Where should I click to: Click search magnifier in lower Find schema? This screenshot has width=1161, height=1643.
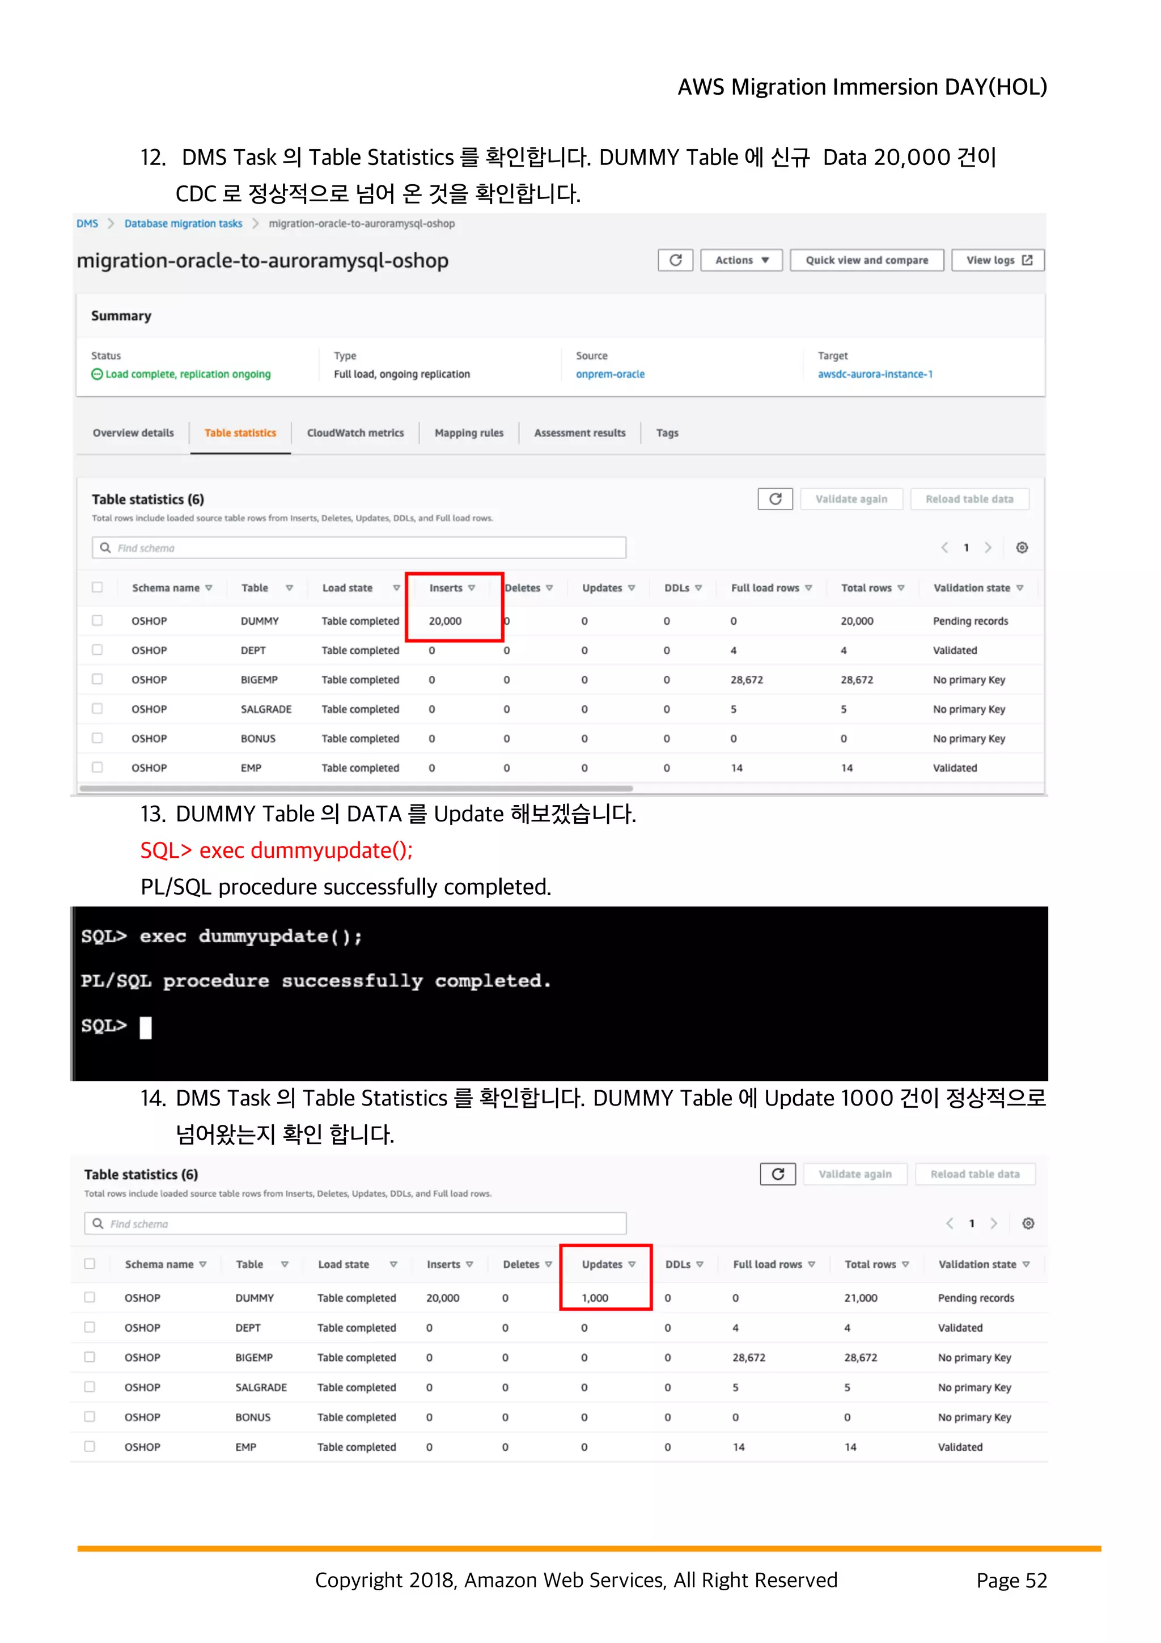98,1223
